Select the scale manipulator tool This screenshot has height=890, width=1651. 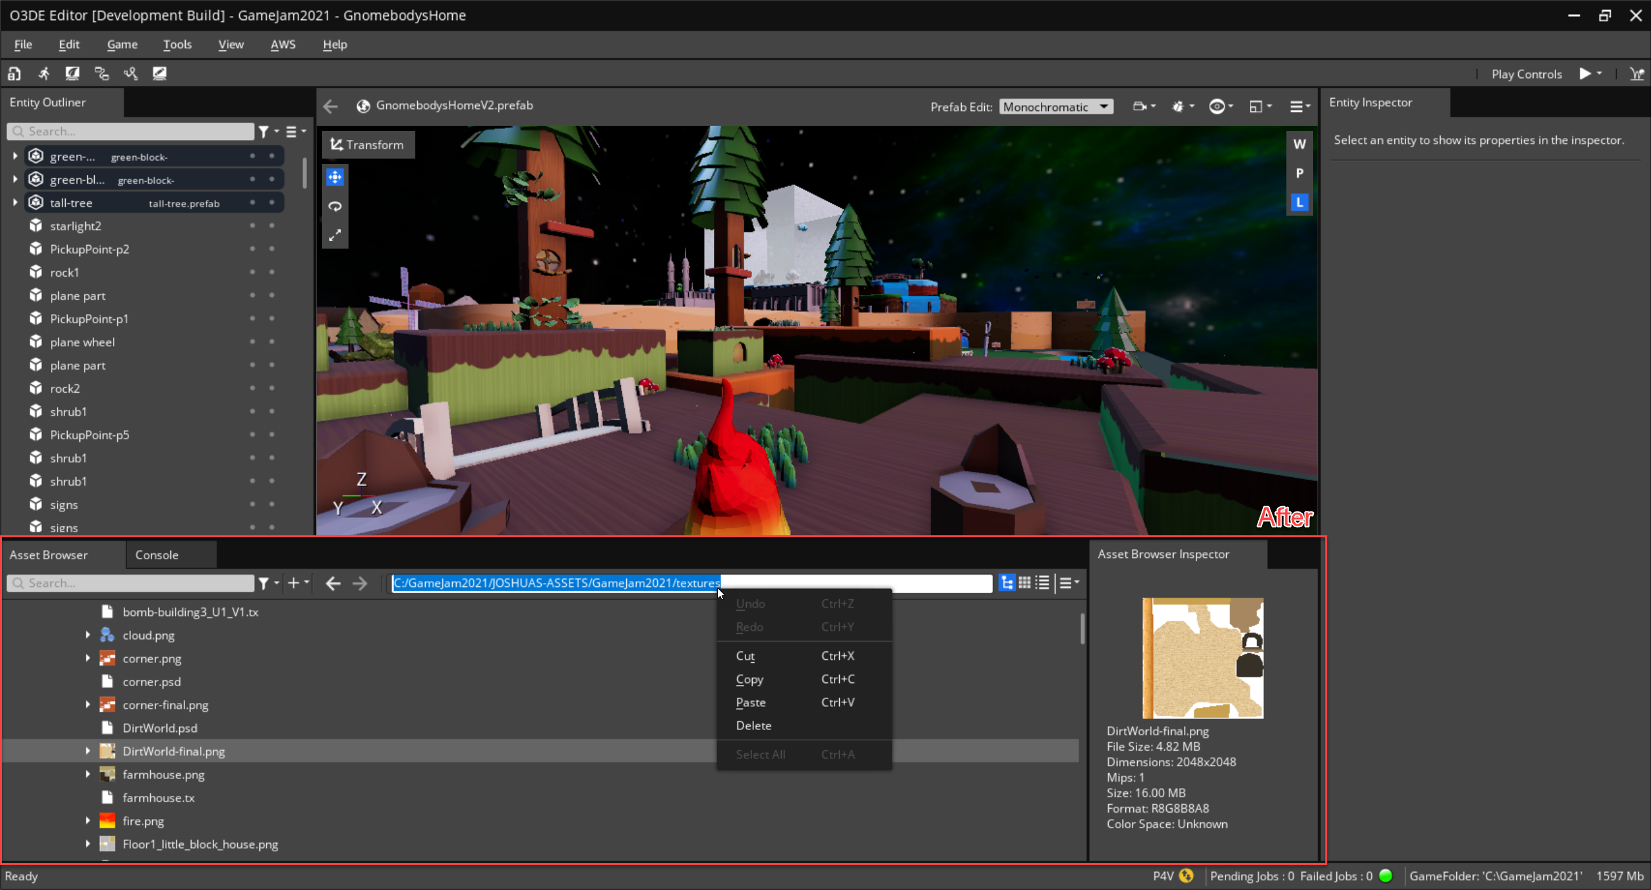click(x=335, y=235)
